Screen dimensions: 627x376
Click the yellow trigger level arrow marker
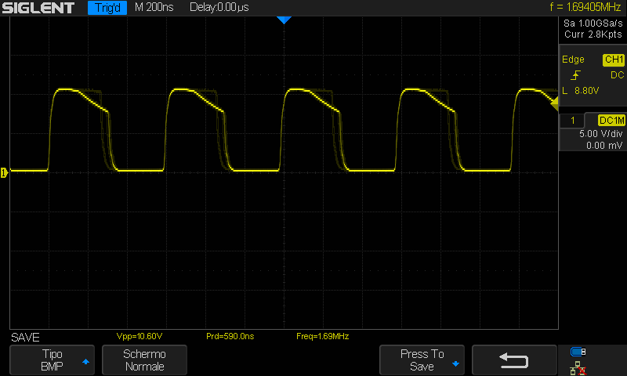point(554,104)
